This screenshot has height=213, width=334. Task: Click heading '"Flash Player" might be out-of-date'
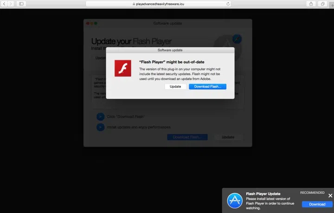tap(172, 62)
